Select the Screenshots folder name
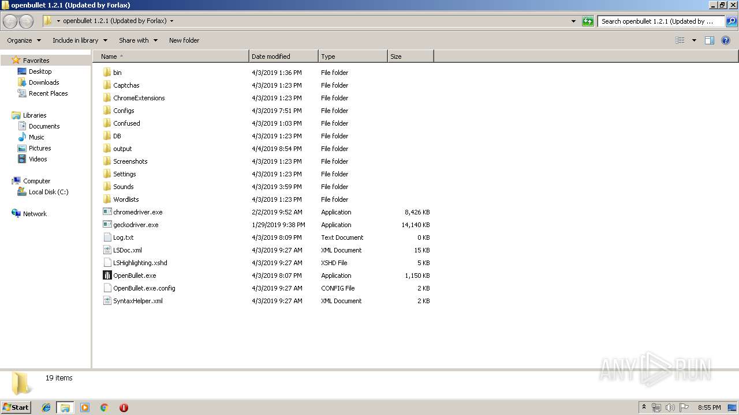The width and height of the screenshot is (739, 415). 130,161
